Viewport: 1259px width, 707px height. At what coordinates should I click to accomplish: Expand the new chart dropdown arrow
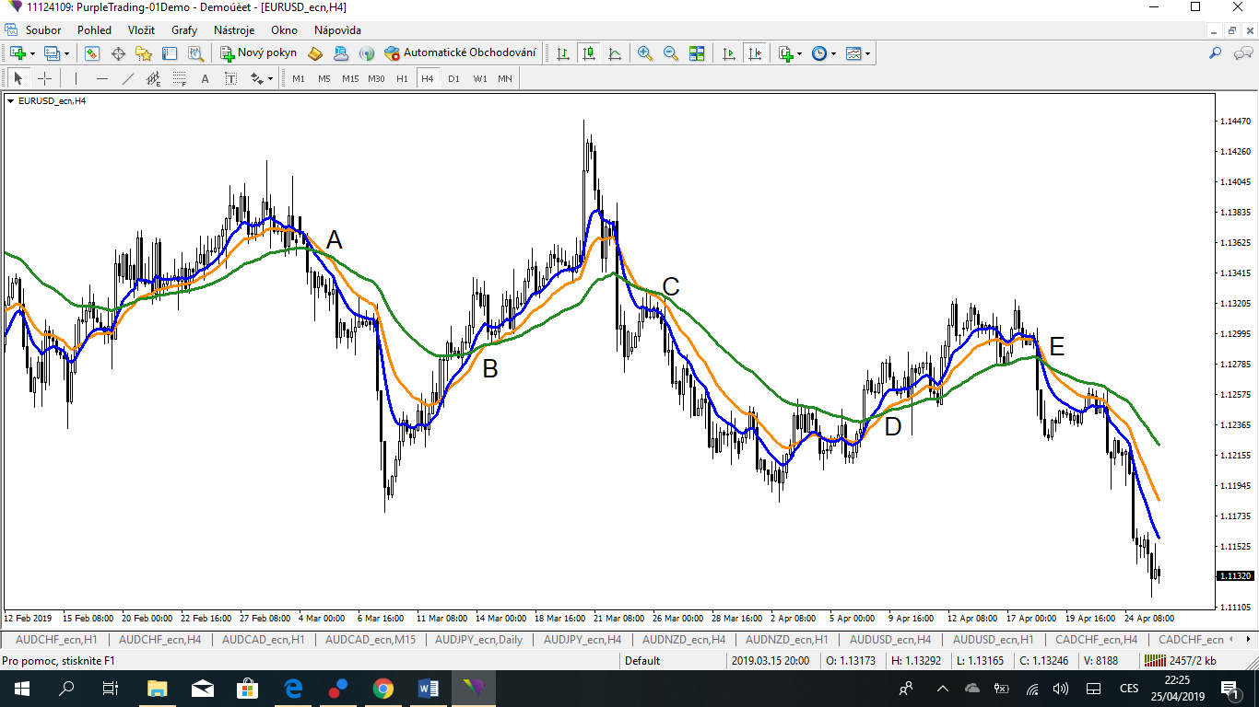(x=32, y=53)
